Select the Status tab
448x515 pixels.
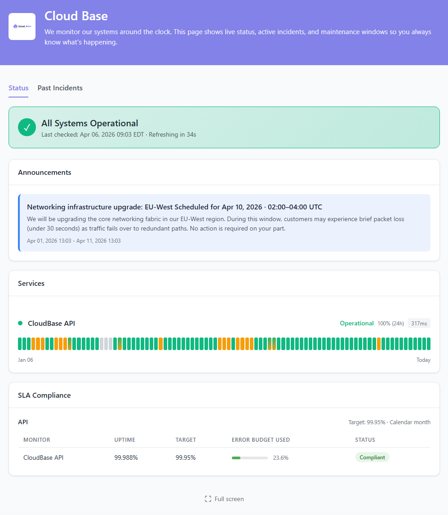(18, 88)
